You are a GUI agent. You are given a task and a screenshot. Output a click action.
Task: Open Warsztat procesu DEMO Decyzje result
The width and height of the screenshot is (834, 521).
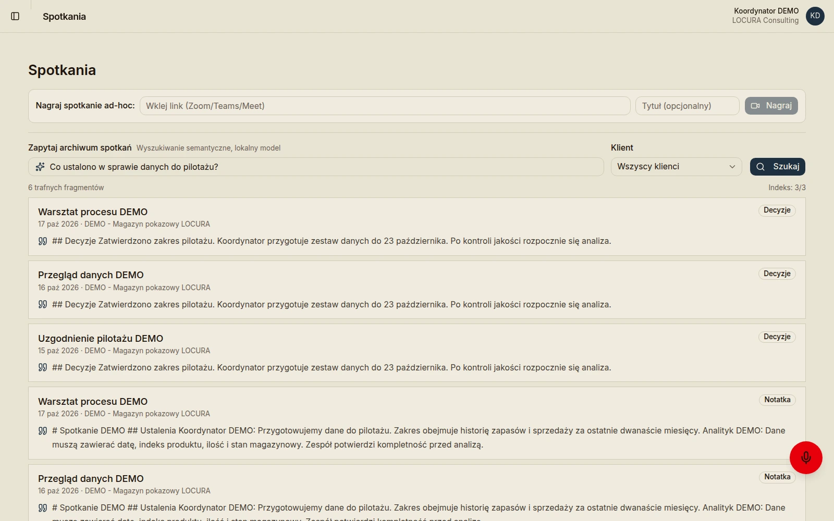tap(417, 227)
